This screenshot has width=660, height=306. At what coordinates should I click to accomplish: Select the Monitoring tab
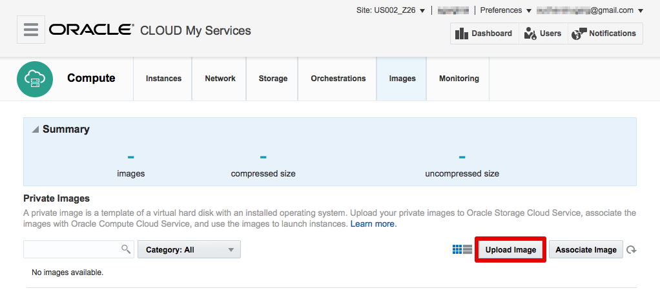[x=459, y=79]
